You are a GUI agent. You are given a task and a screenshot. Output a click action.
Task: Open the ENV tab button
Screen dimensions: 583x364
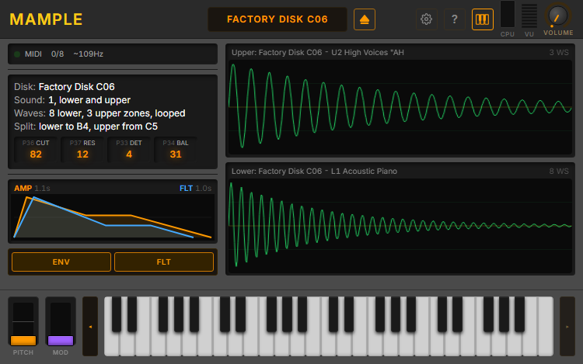(61, 262)
